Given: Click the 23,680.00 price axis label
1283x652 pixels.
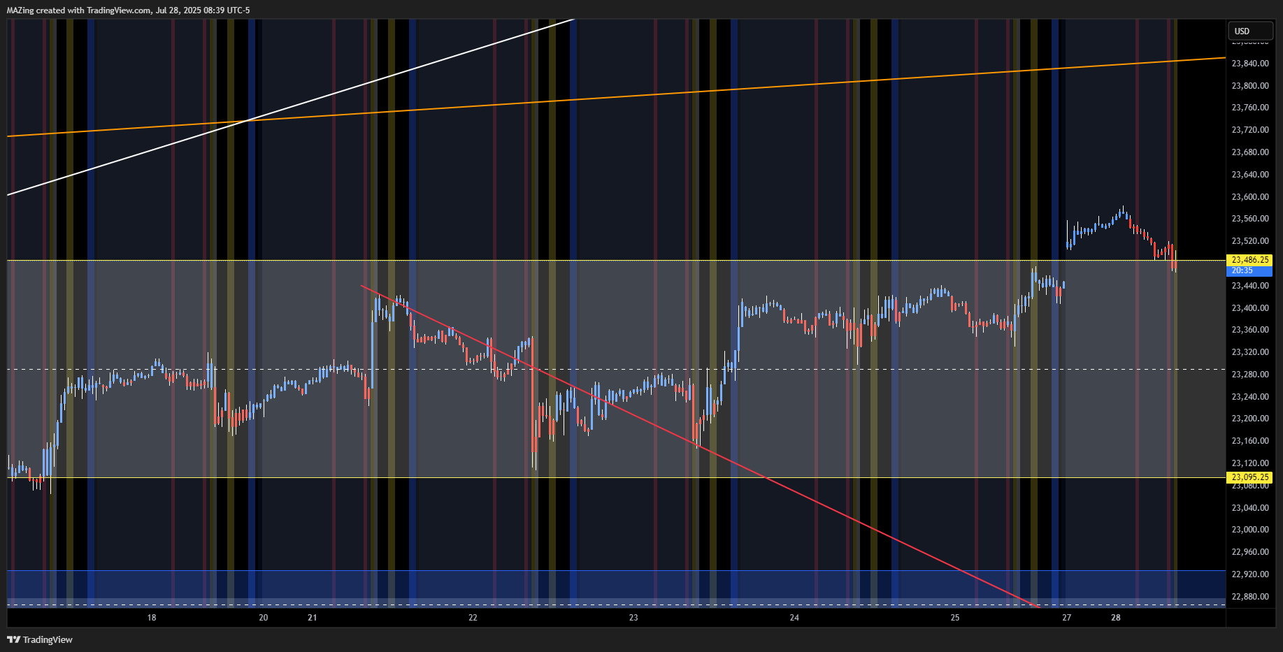Looking at the screenshot, I should click(x=1250, y=152).
